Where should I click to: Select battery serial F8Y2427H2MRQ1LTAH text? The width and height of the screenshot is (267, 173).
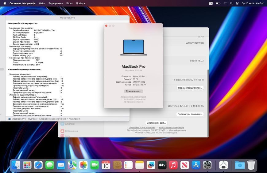(44, 30)
